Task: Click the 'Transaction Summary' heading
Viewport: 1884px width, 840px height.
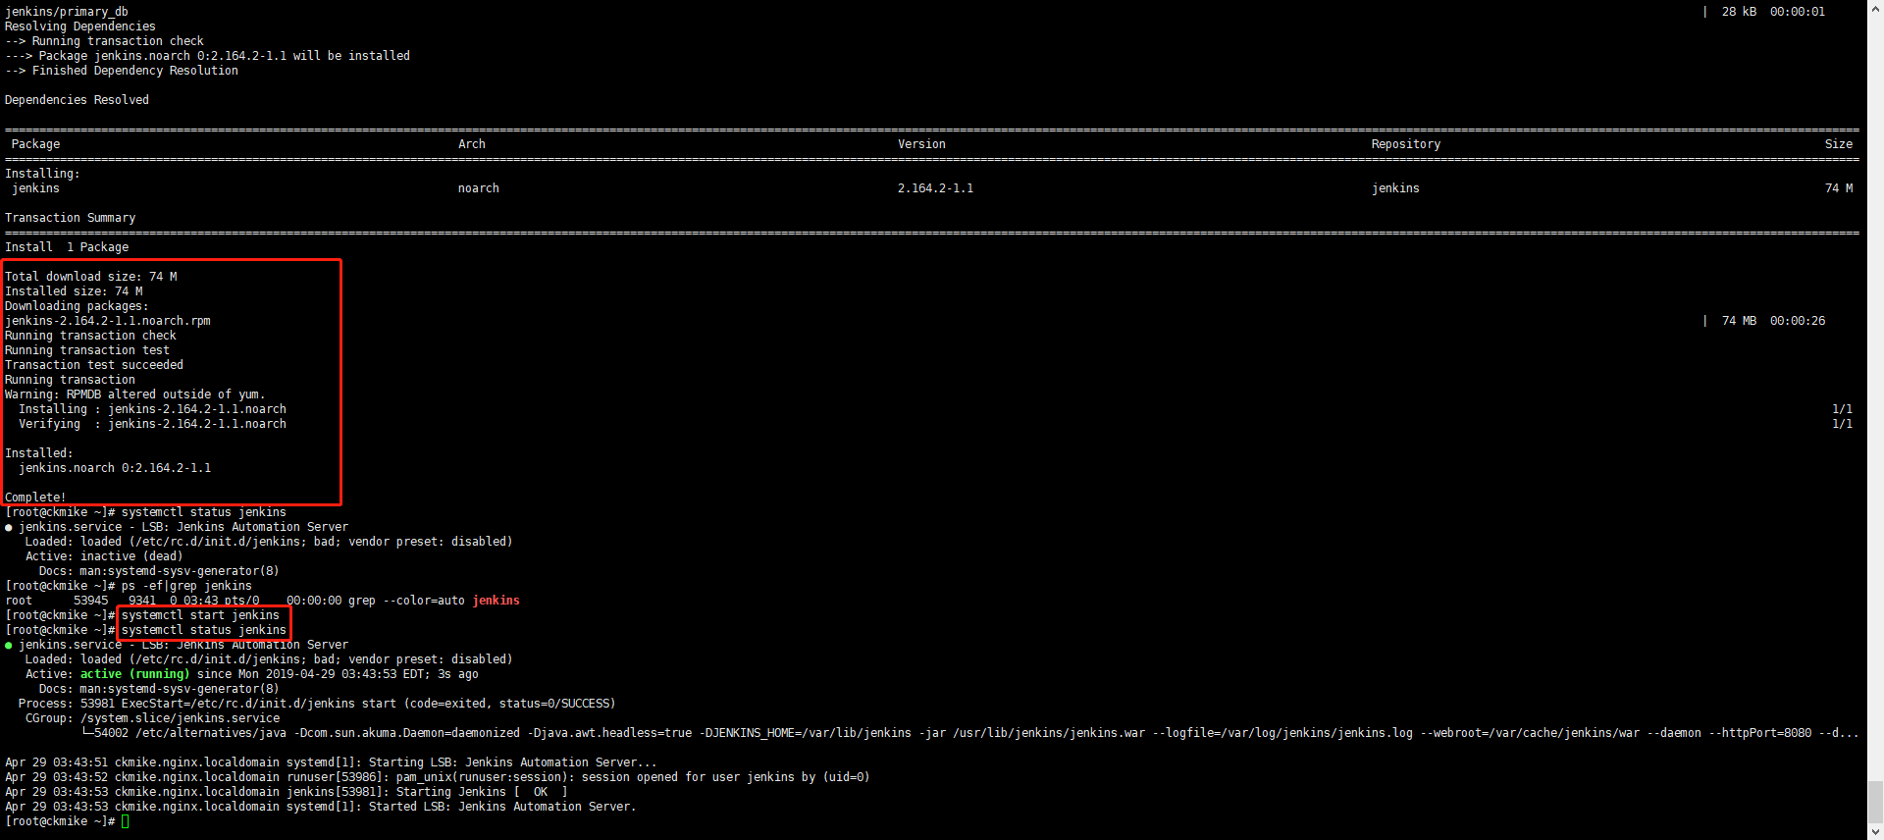Action: [71, 218]
